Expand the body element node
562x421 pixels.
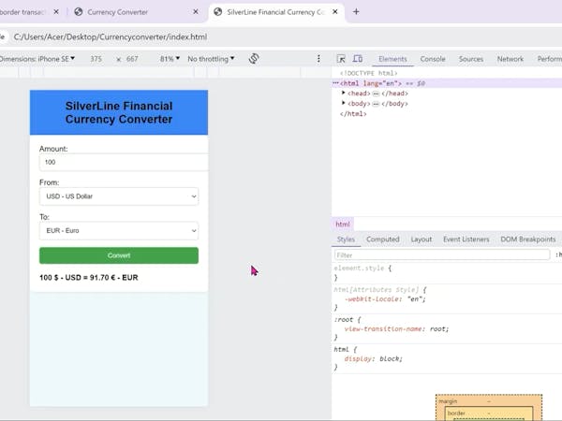(x=344, y=103)
